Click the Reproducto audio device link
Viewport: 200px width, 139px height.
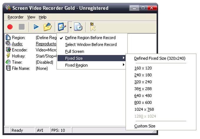click(x=46, y=44)
